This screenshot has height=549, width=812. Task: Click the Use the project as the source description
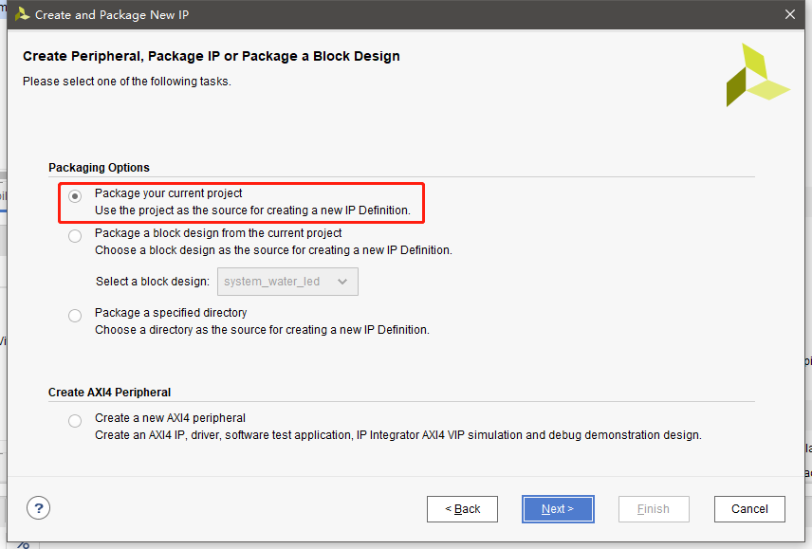[252, 210]
